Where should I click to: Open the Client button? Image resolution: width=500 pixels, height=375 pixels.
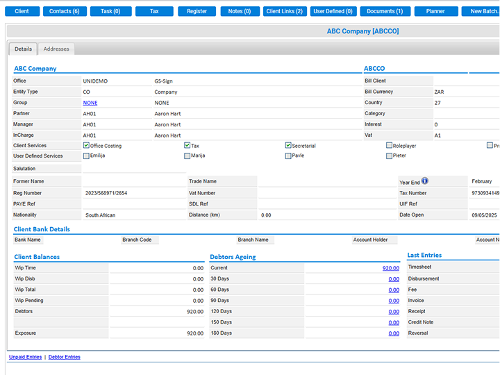click(x=22, y=11)
